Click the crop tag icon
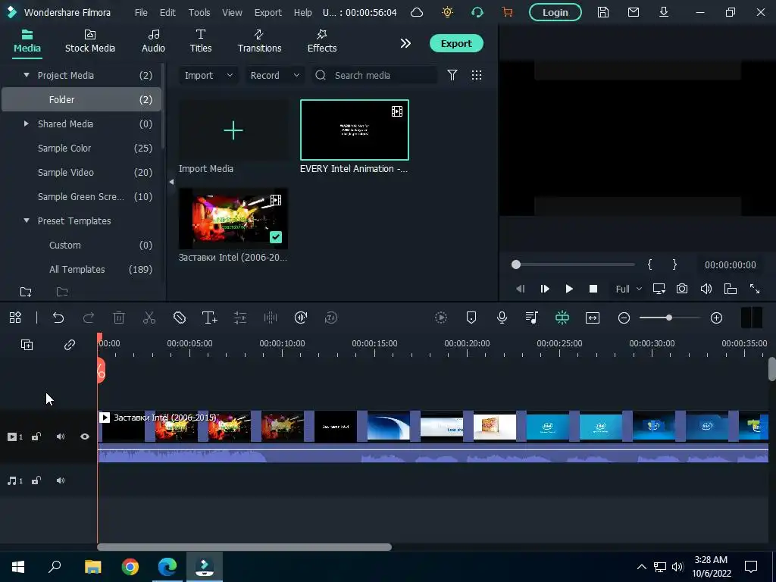Image resolution: width=776 pixels, height=582 pixels. coord(179,318)
